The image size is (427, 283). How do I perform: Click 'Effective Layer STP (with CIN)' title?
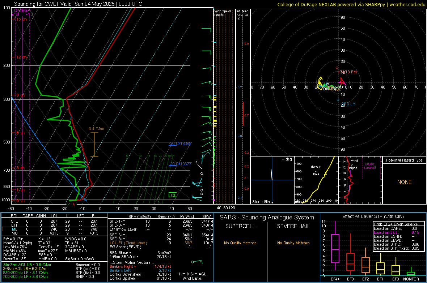click(373, 216)
